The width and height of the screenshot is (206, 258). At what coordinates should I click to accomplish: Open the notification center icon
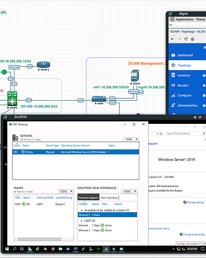[203, 249]
